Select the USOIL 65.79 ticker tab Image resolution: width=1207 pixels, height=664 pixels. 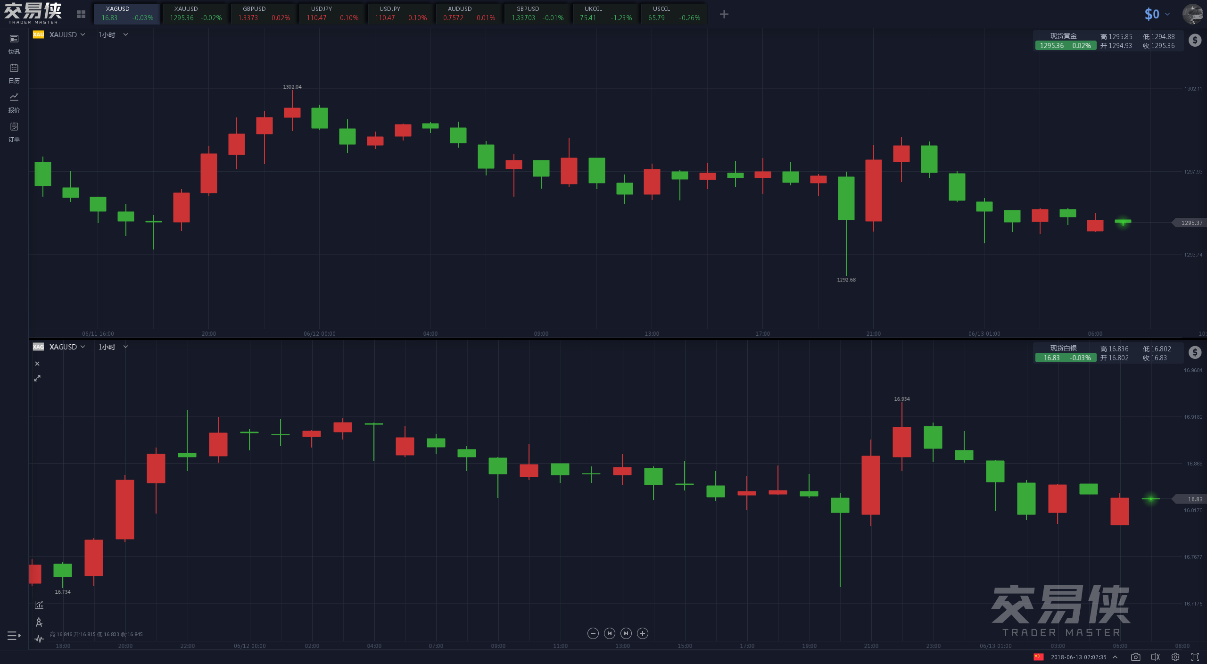tap(674, 14)
